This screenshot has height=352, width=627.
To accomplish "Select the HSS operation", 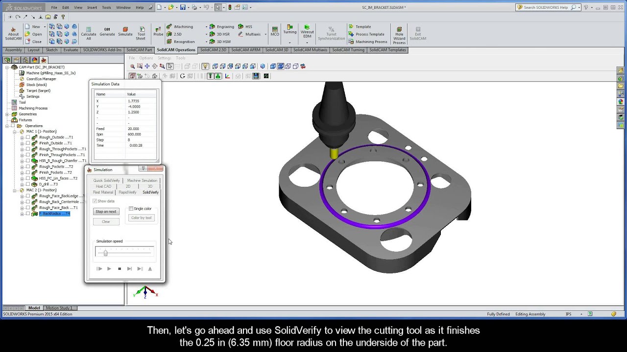I will point(245,27).
